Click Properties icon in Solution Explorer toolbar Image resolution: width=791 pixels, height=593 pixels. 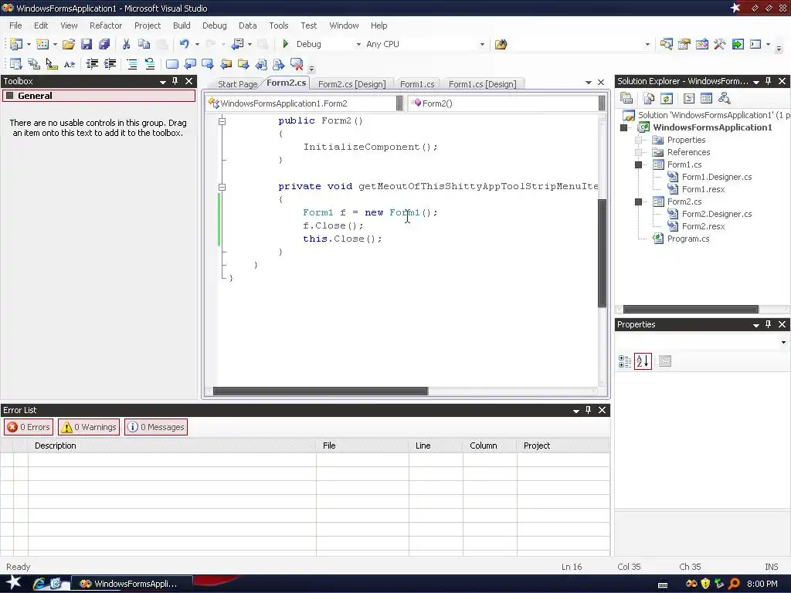click(x=626, y=98)
